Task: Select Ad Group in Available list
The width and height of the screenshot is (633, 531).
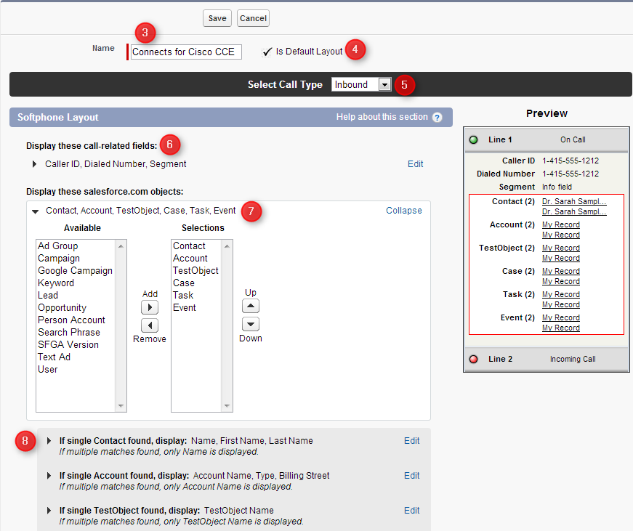Action: tap(57, 246)
